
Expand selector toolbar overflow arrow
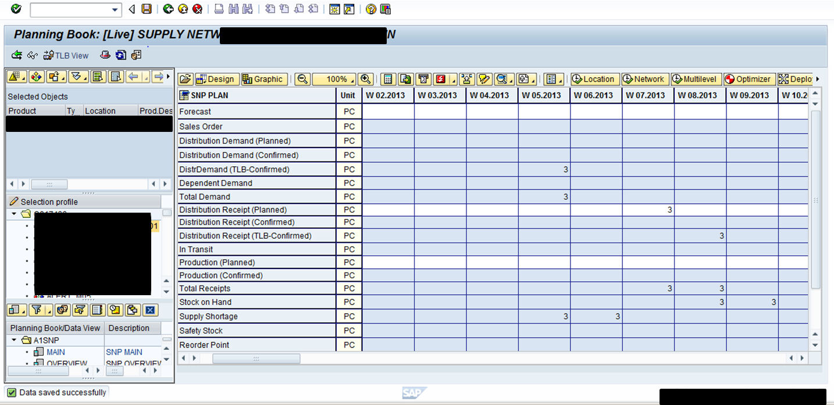click(x=169, y=77)
